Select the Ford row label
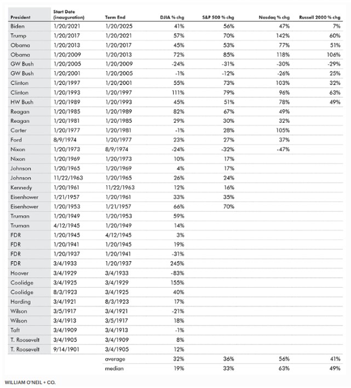 pos(16,140)
